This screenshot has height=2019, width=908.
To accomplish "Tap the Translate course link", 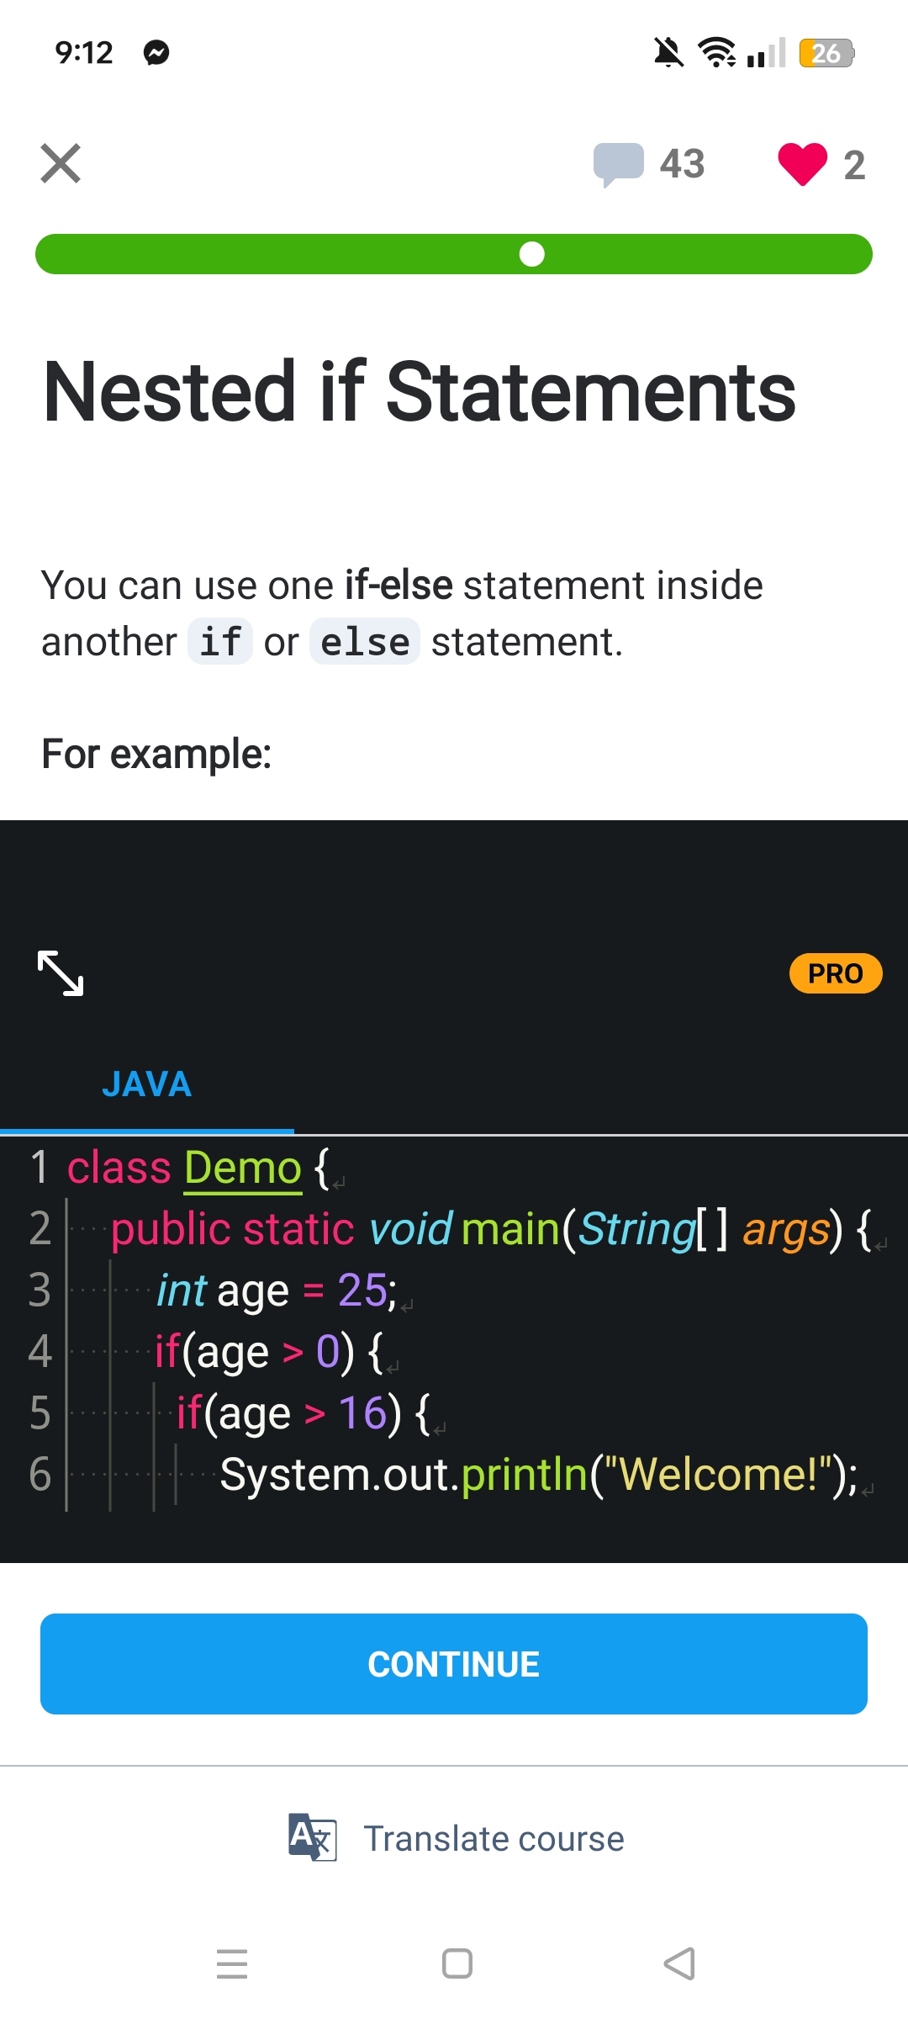I will pos(494,1839).
